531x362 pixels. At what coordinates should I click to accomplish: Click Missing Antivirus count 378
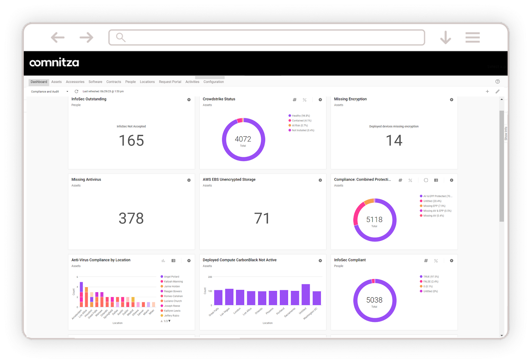(131, 218)
